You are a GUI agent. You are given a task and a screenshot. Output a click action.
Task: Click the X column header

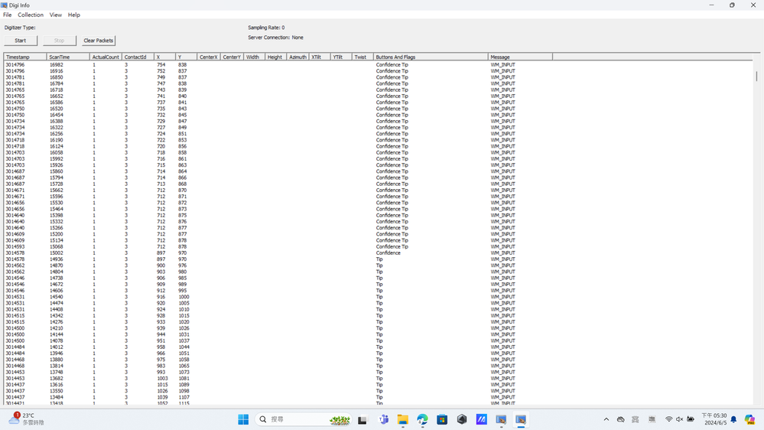click(164, 57)
